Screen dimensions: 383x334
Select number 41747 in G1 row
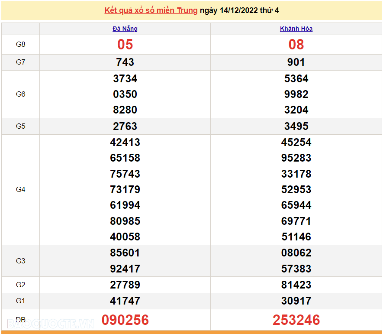[x=125, y=301]
